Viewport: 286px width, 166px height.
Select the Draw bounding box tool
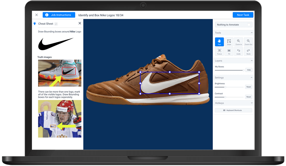coord(229,42)
